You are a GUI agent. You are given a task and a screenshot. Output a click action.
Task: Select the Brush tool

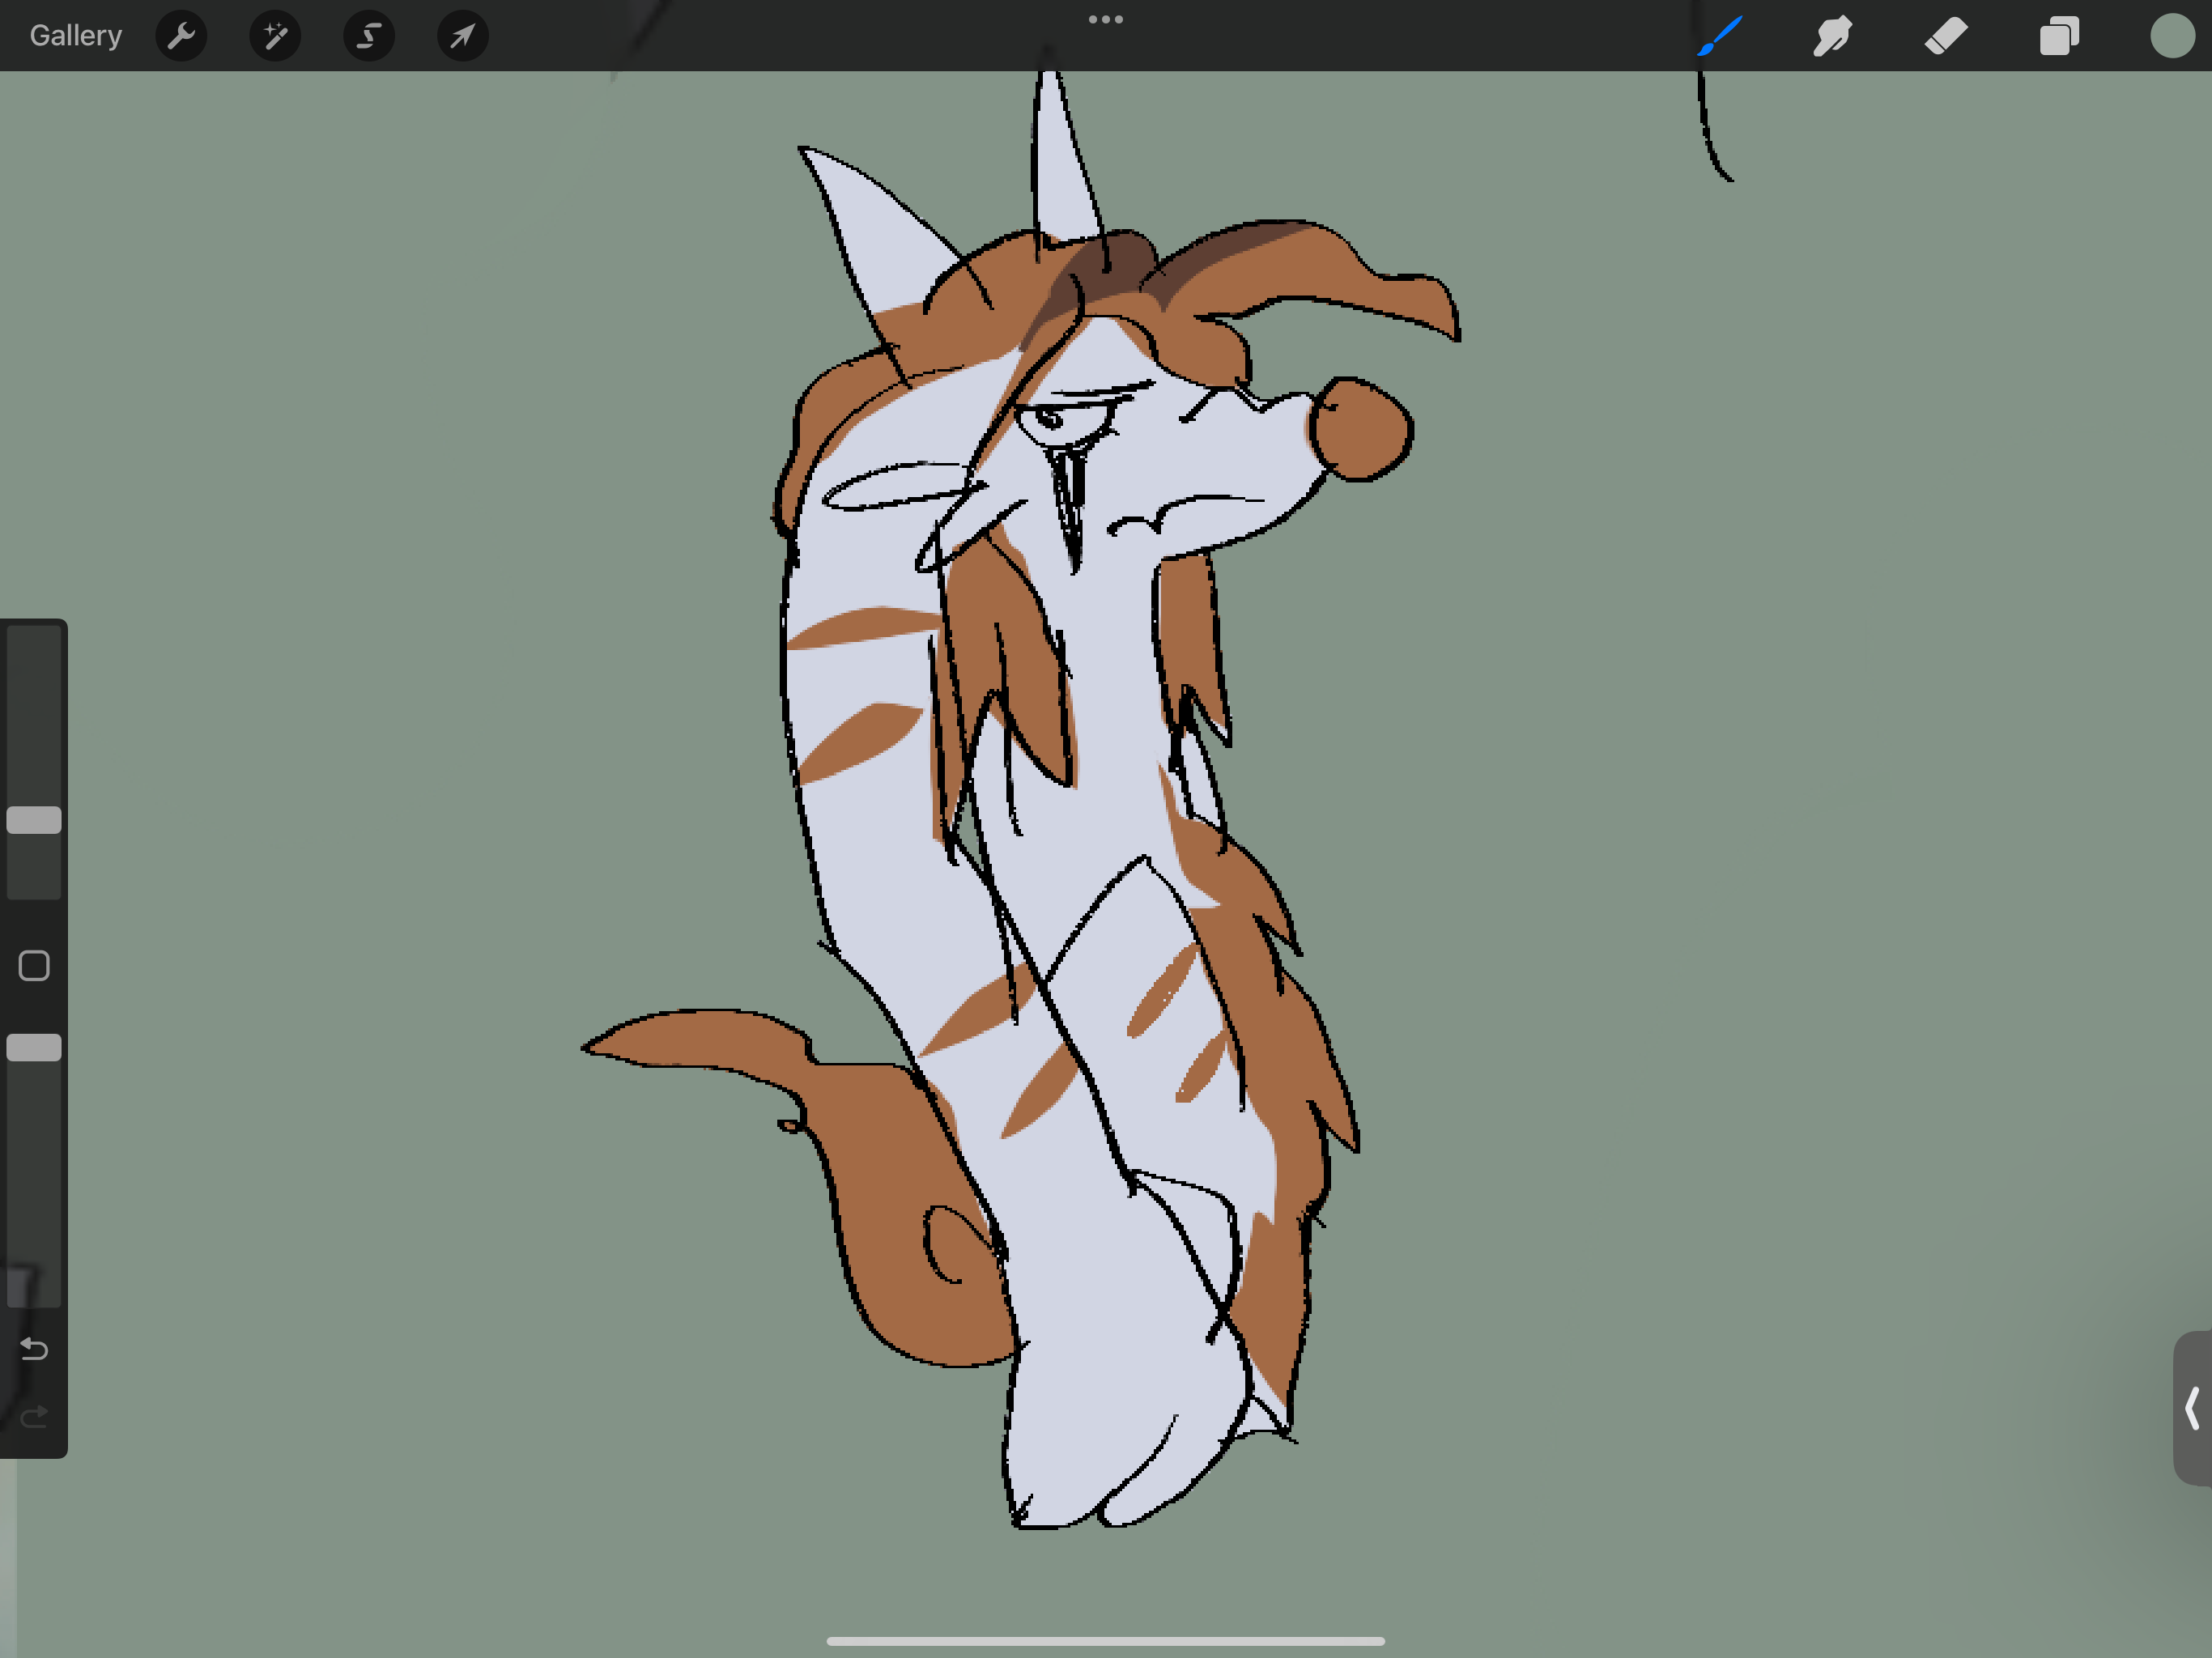click(x=1720, y=36)
